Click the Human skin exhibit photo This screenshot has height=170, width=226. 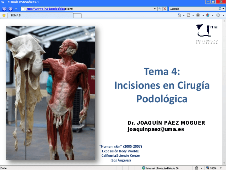pyautogui.click(x=51, y=93)
